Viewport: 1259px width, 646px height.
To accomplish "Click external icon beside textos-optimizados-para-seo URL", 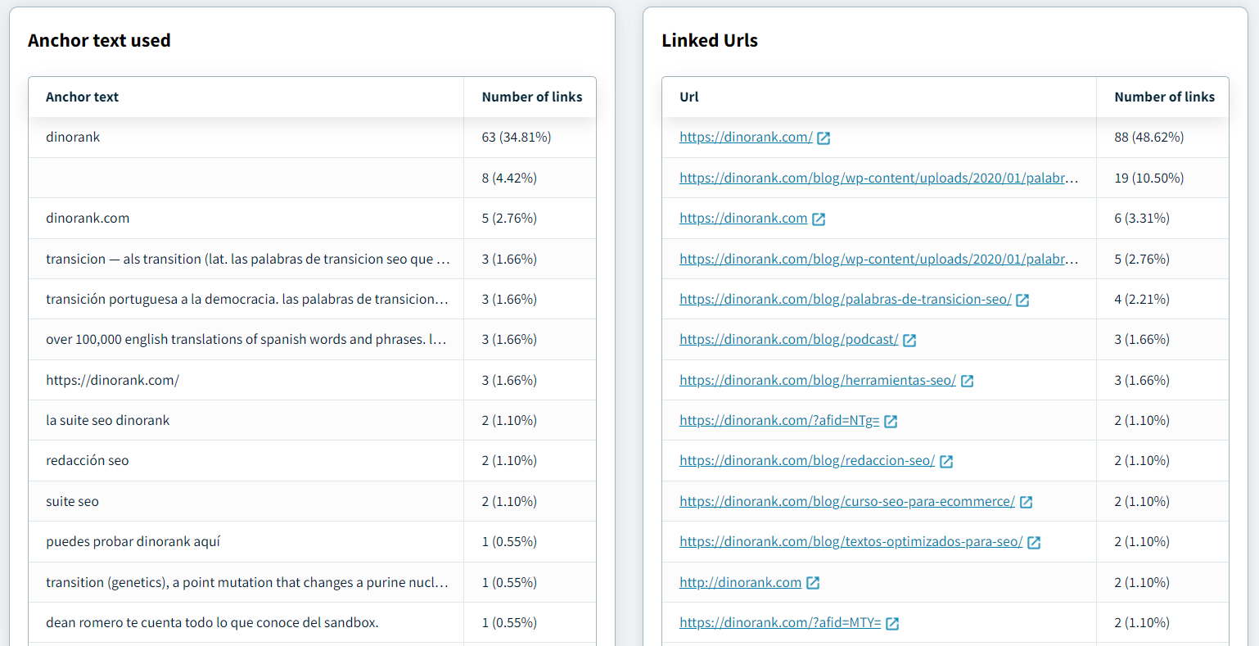I will 1034,543.
